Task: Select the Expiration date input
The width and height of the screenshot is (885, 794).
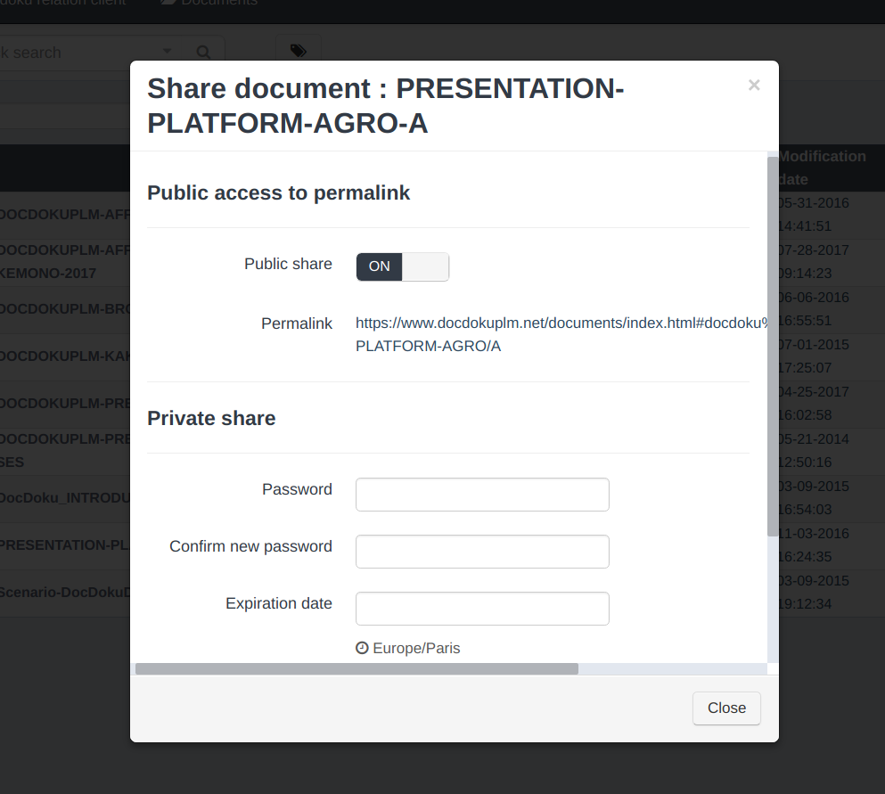Action: [x=482, y=609]
